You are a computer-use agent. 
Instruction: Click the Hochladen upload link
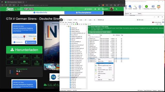(88, 9)
